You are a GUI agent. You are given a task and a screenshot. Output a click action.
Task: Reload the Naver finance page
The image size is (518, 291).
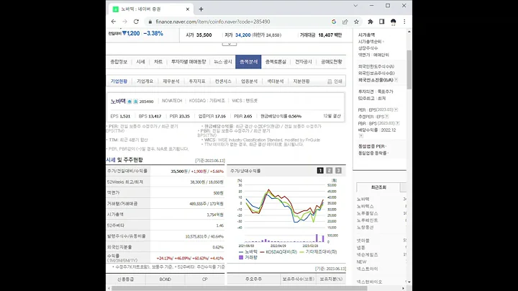tap(136, 22)
